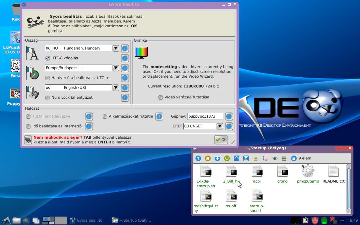Click info icon next to Tűzfal engedélyezve
This screenshot has width=360, height=225.
point(89,116)
